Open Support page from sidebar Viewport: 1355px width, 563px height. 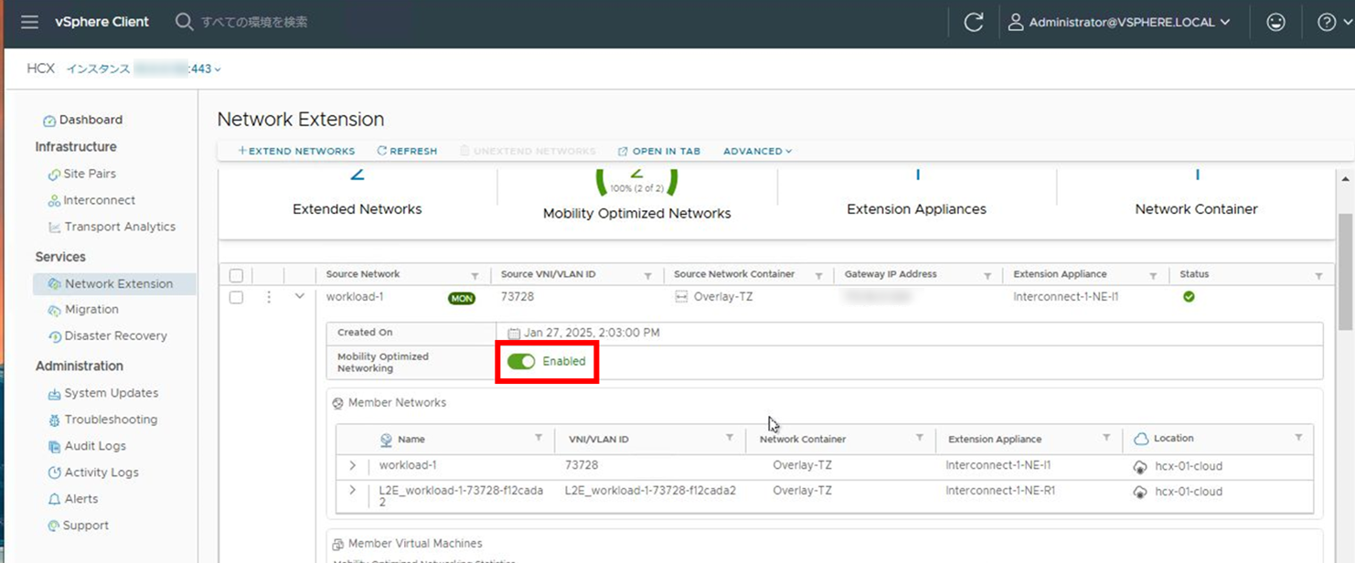(x=86, y=526)
